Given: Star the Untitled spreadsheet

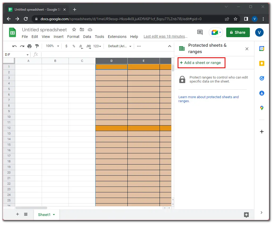Looking at the screenshot, I should click(74, 30).
